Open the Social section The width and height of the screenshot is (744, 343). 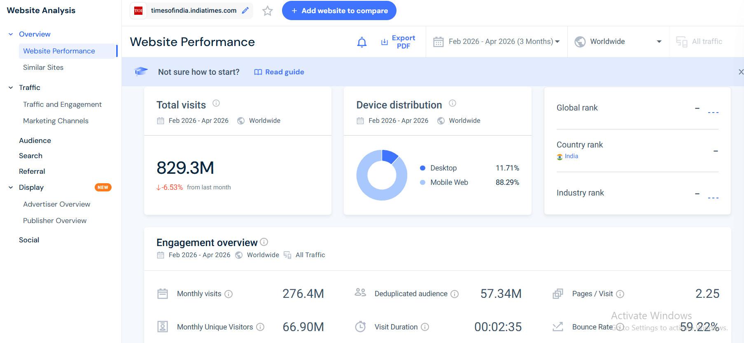(29, 240)
